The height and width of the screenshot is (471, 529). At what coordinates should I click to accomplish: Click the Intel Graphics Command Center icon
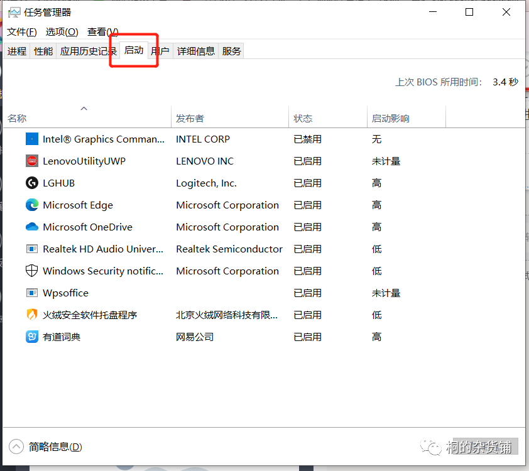click(x=32, y=139)
